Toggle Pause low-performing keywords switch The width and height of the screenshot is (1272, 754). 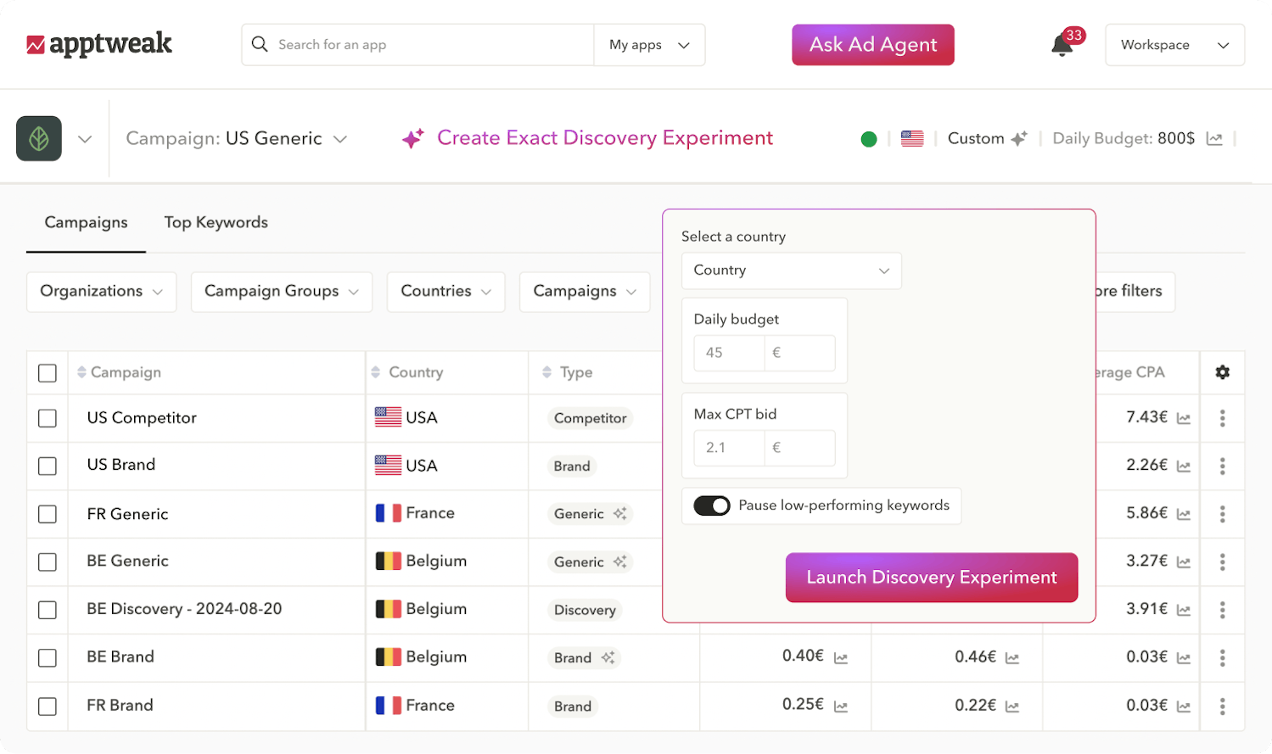tap(711, 506)
